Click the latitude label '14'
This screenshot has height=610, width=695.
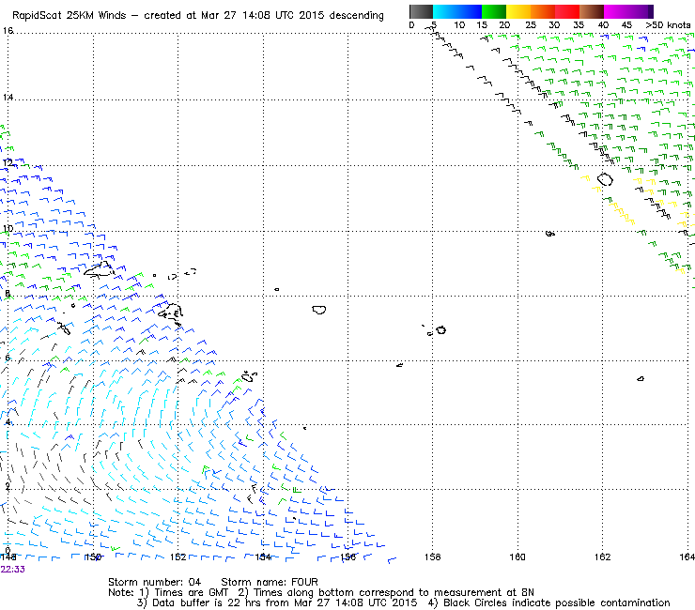pyautogui.click(x=8, y=97)
